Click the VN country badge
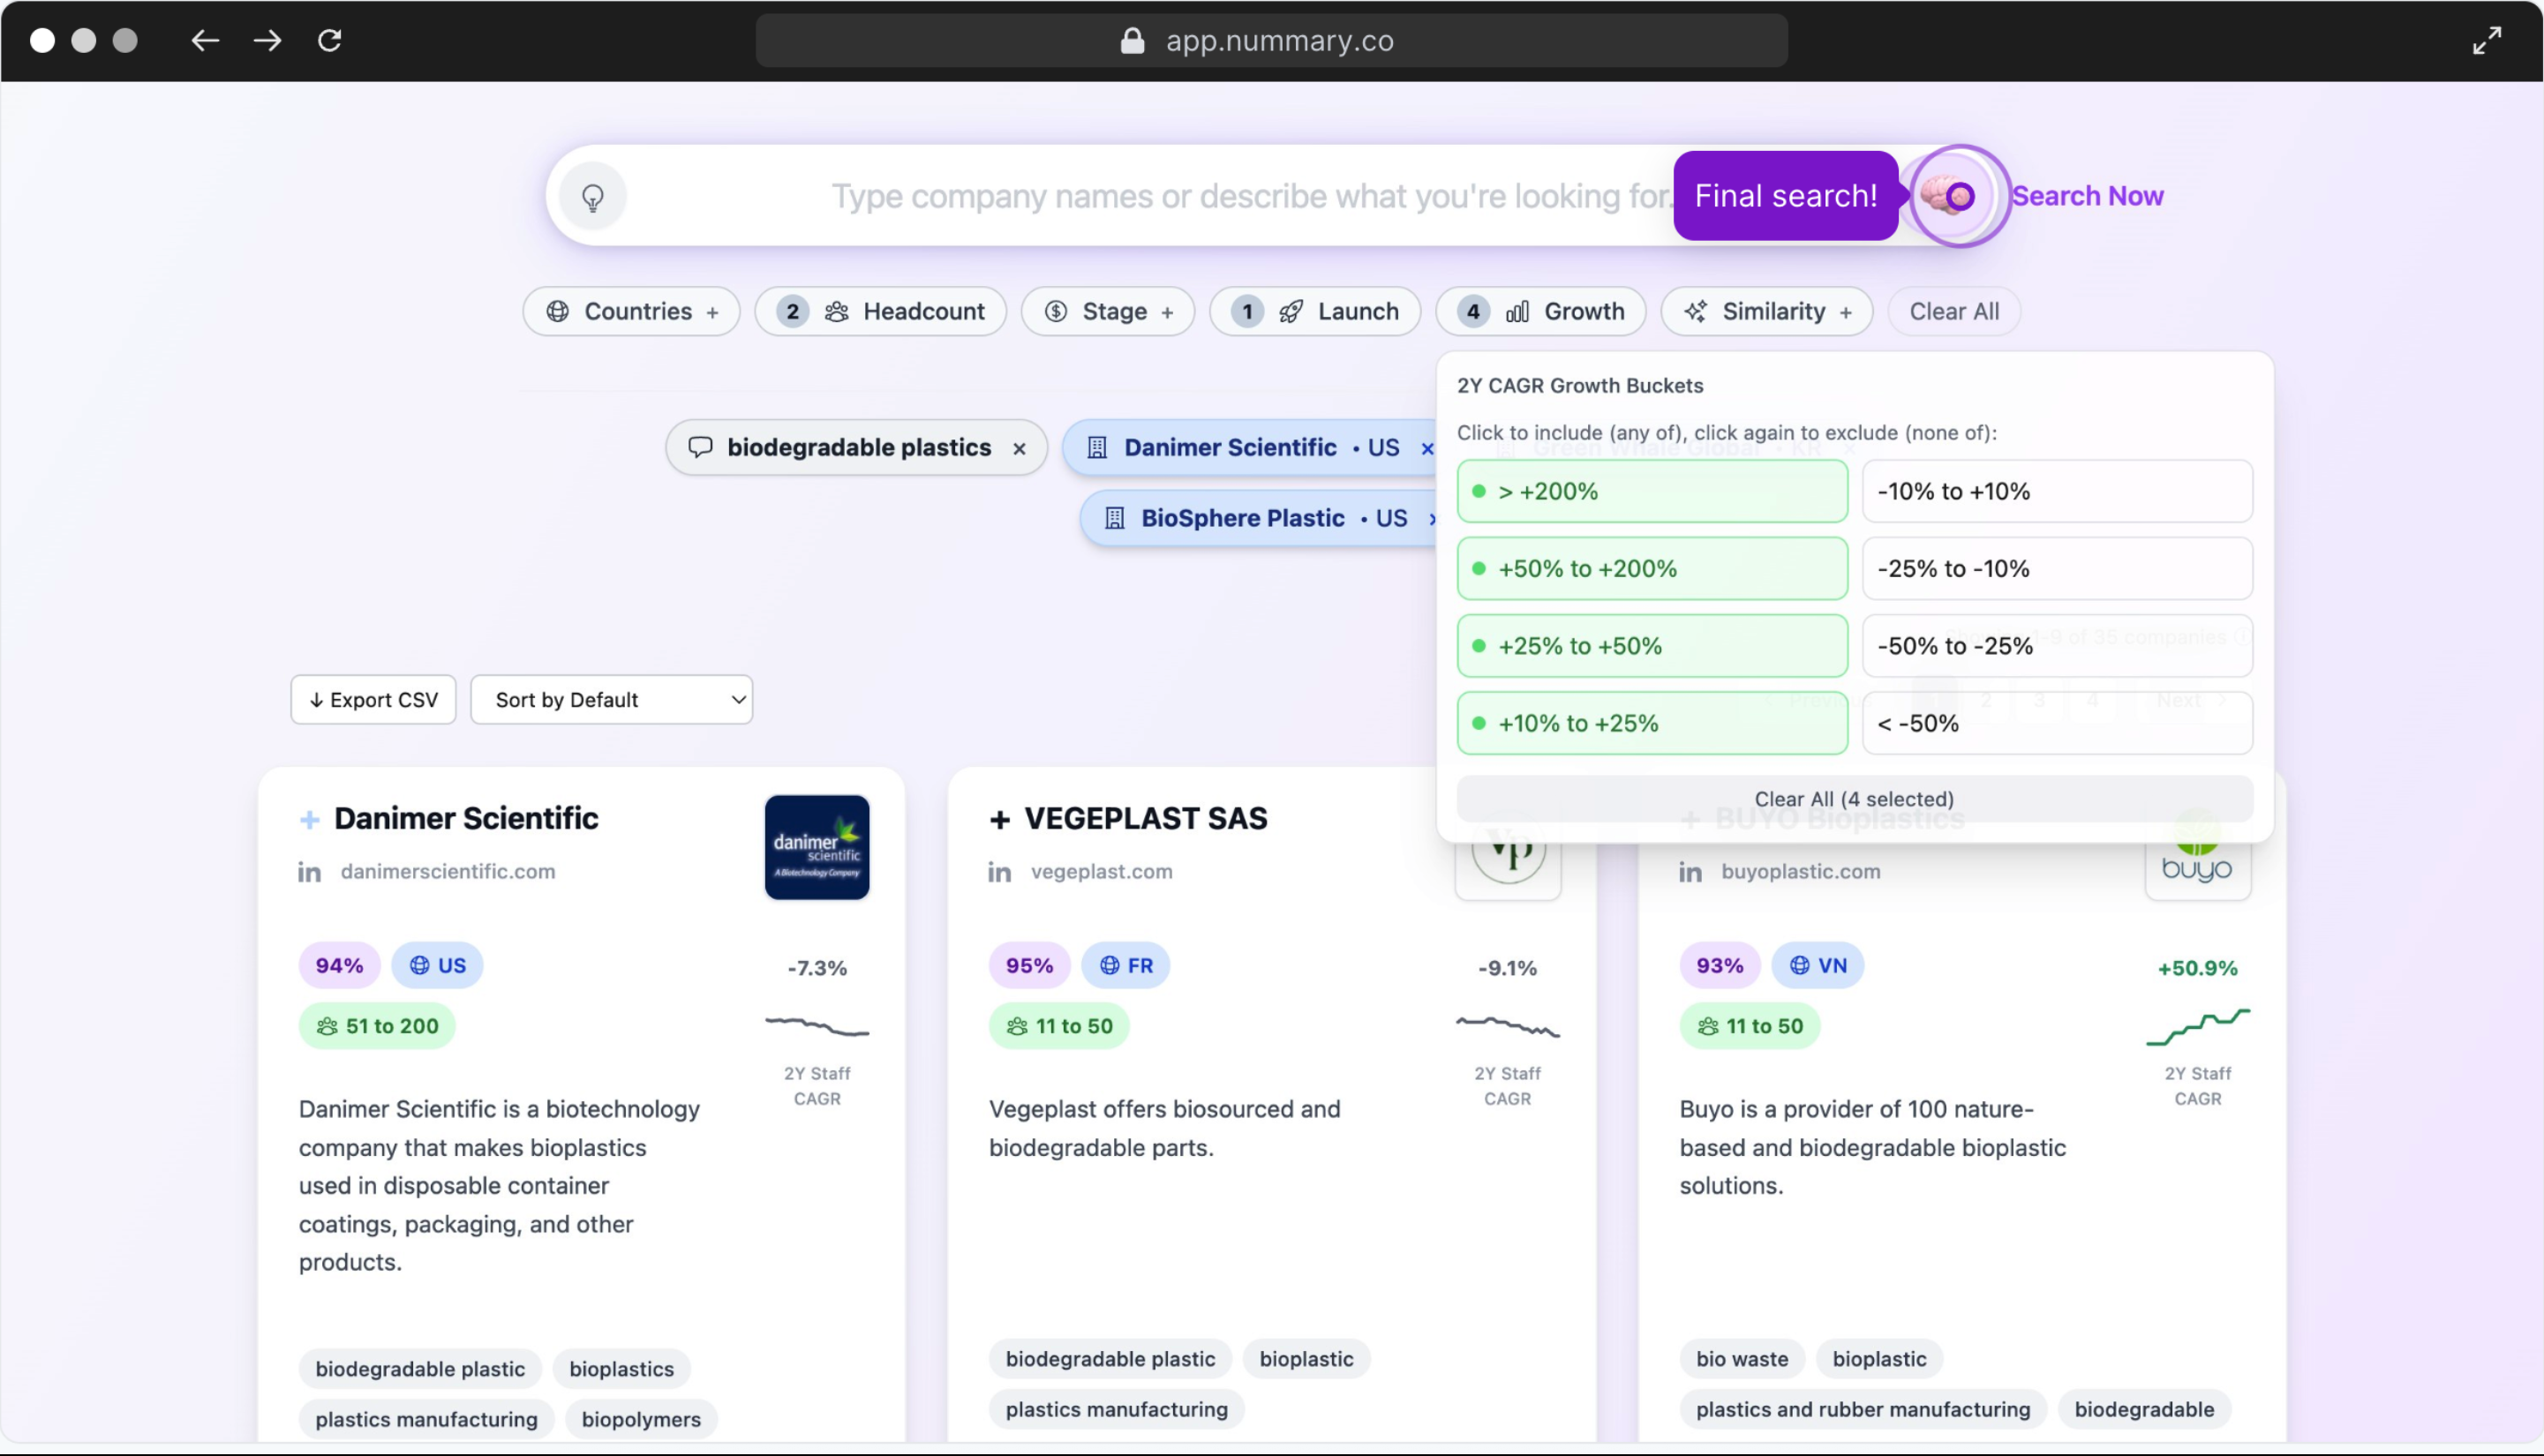2544x1456 pixels. (x=1817, y=966)
